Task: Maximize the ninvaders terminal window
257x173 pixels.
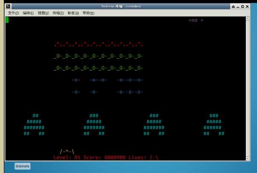Action: [243, 6]
